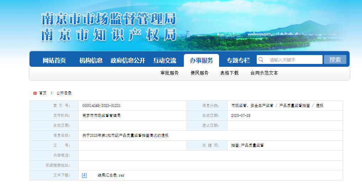362x184 pixels.
Task: Click the download icon beside 结果汇总表.rar
Action: pyautogui.click(x=84, y=175)
